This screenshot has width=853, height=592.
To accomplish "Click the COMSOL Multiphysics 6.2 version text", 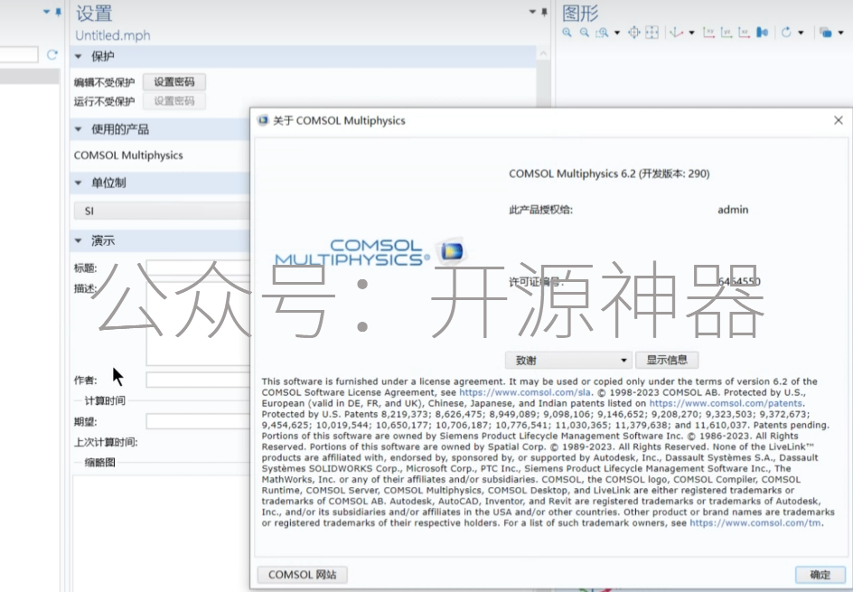I will point(609,174).
